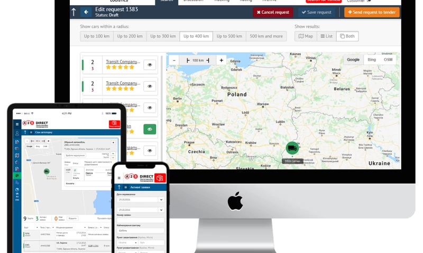Screen dimensions: 423x253
Task: Select the Up to 500 km radius
Action: (229, 36)
